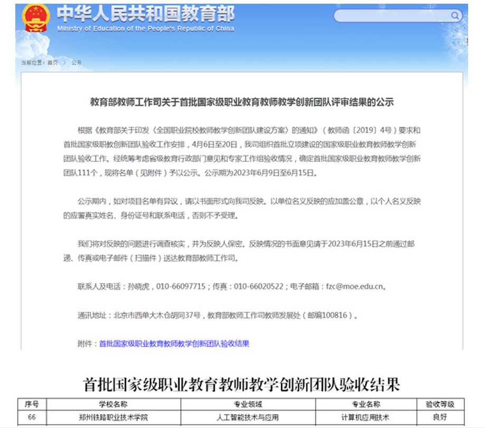This screenshot has height=428, width=485.
Task: Select the 学校名称 column header
Action: click(113, 405)
